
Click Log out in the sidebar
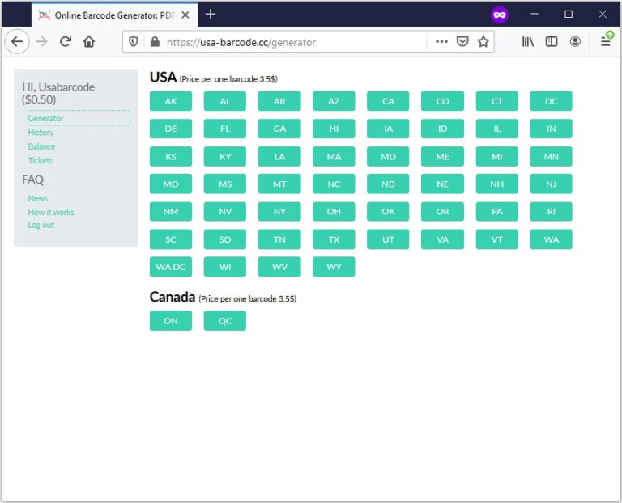pyautogui.click(x=41, y=225)
